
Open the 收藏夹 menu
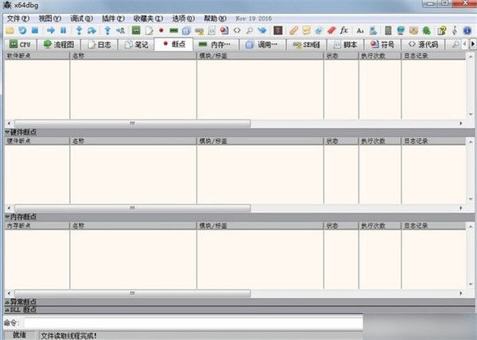[x=148, y=18]
